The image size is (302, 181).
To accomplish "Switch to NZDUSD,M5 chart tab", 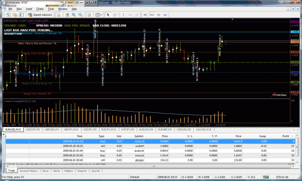I will coord(184,129).
